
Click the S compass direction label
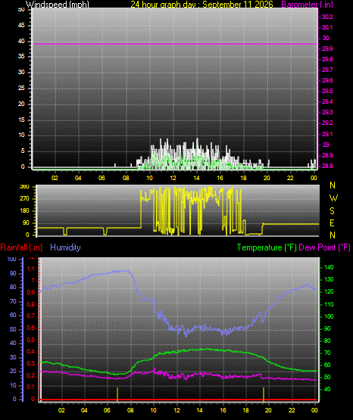point(332,211)
